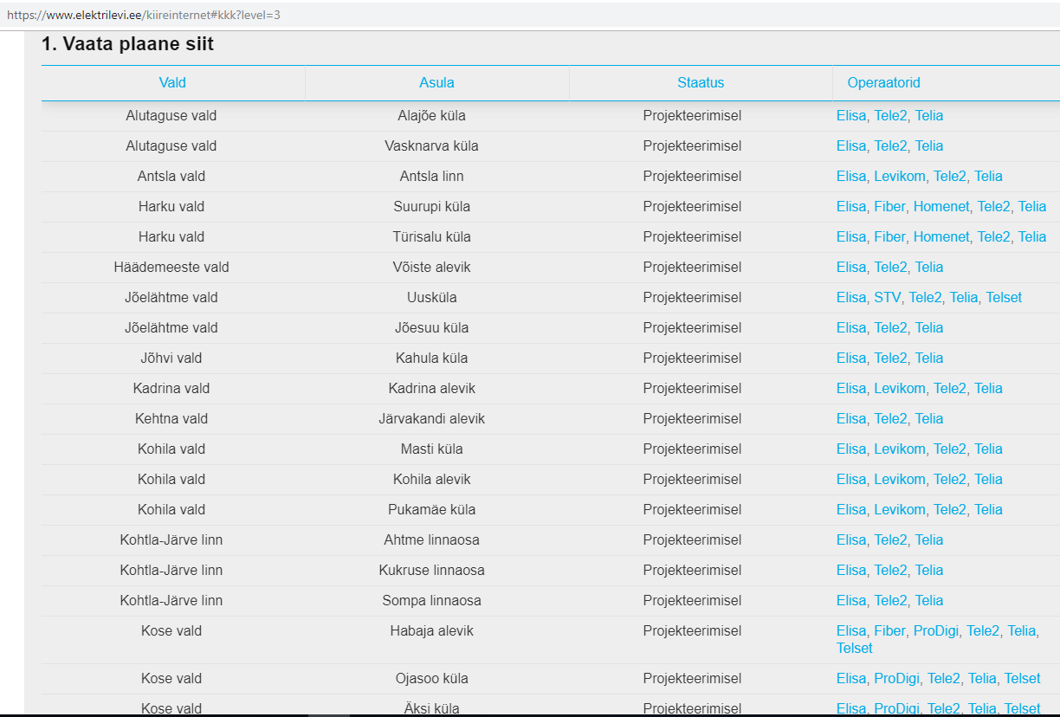The image size is (1060, 717).
Task: Open Levikom link in Masti küla row
Action: (900, 449)
